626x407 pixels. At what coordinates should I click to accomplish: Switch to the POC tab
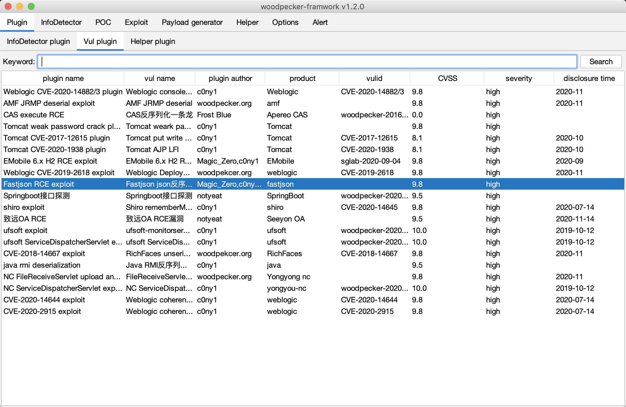[x=103, y=22]
